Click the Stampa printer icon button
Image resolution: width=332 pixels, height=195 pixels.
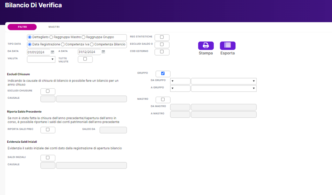[206, 46]
